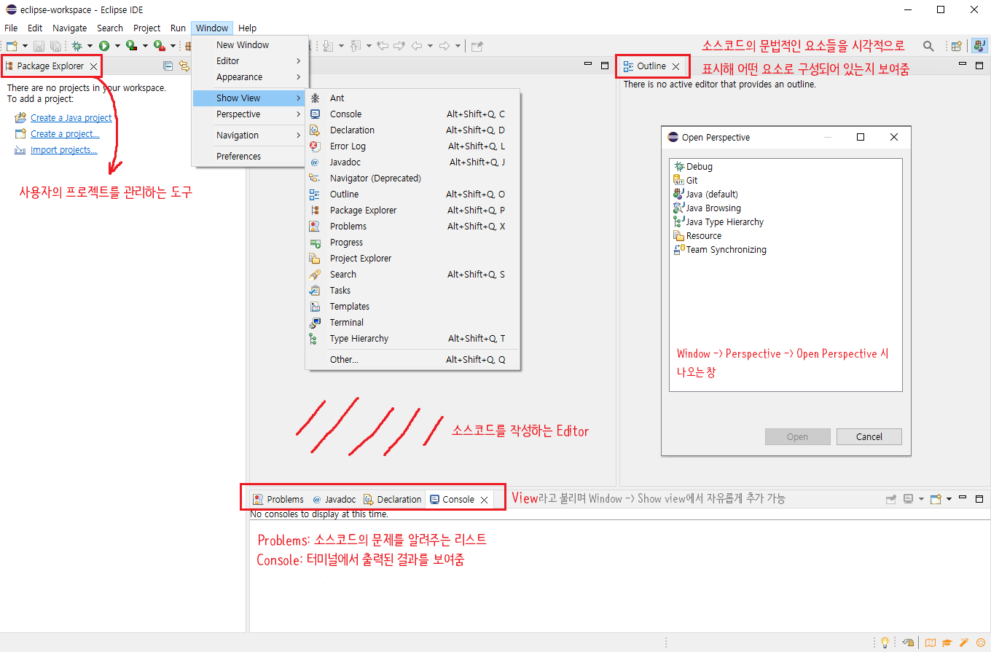Click the Import projects... link
Viewport: 991px width, 652px height.
[x=64, y=150]
